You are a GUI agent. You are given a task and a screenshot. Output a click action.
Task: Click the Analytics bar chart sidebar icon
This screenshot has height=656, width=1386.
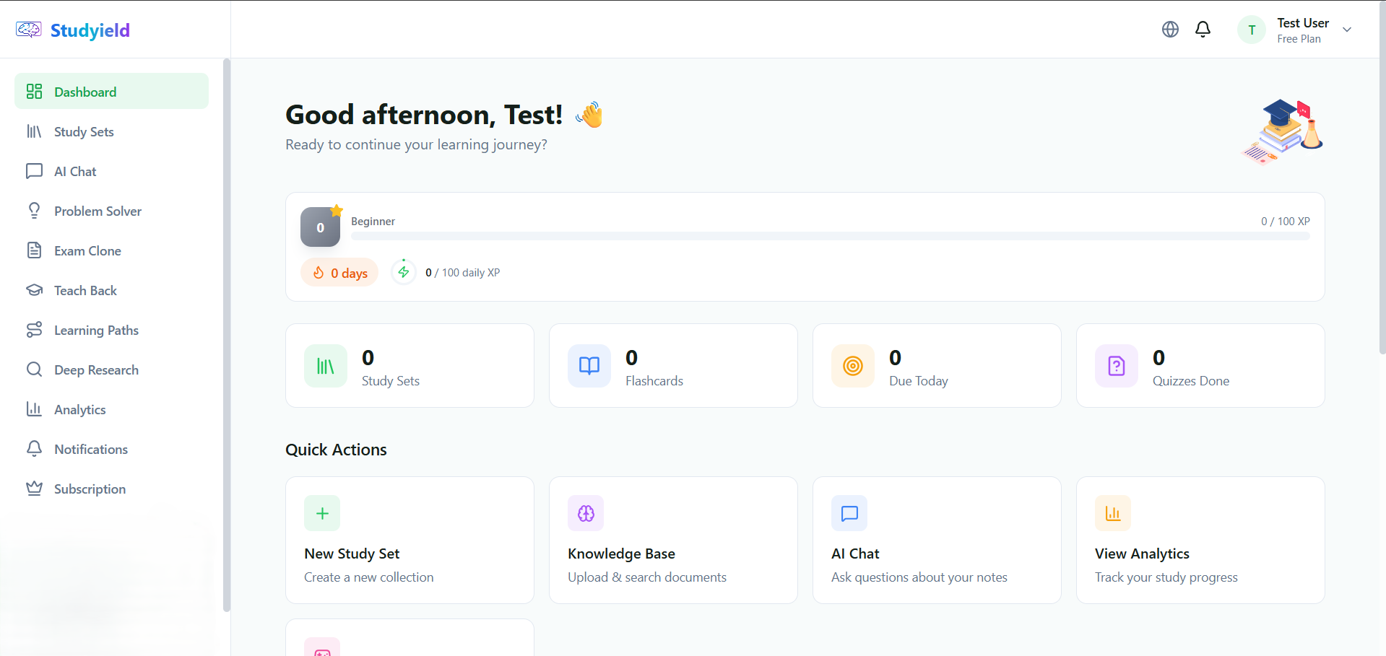(x=35, y=409)
